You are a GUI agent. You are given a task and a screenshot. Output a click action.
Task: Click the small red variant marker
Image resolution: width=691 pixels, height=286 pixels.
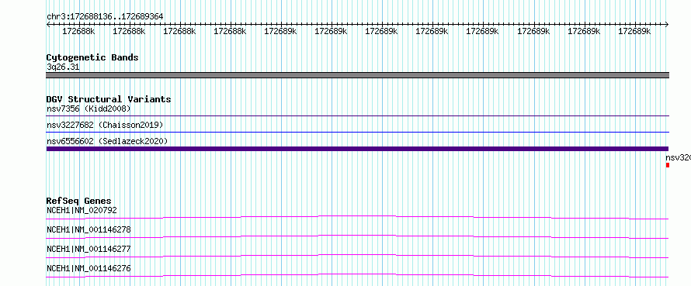(x=668, y=165)
